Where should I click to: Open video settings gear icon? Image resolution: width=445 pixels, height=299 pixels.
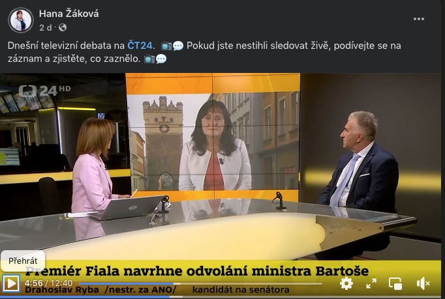click(346, 283)
